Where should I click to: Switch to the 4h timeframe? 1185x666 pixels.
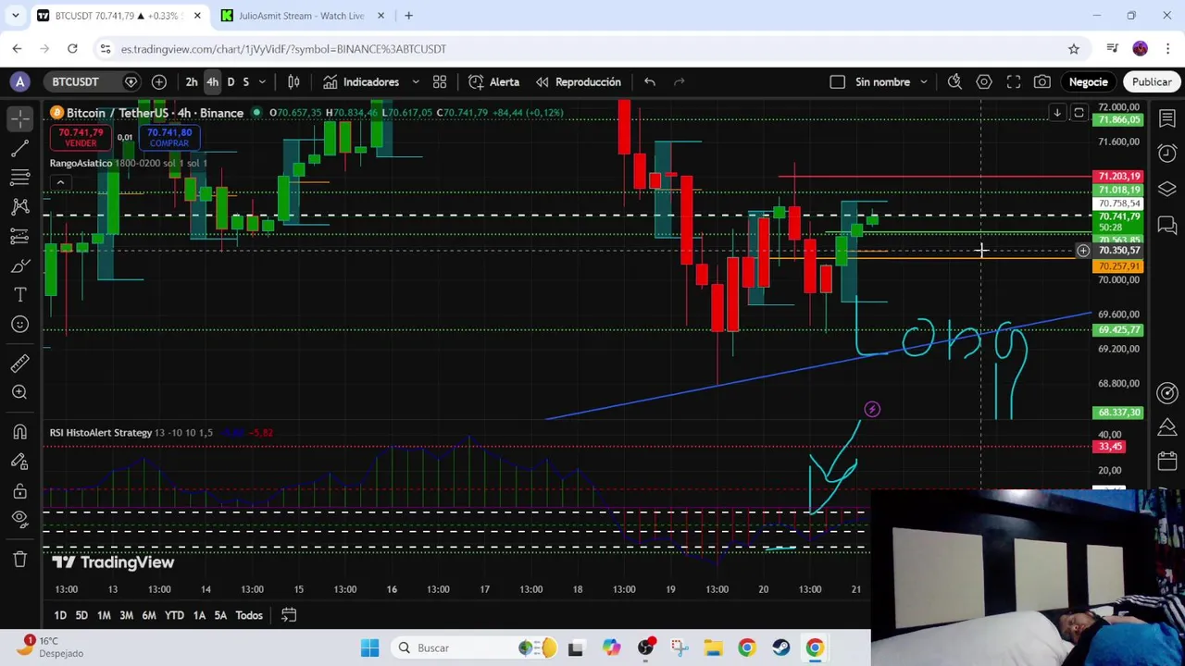click(212, 81)
